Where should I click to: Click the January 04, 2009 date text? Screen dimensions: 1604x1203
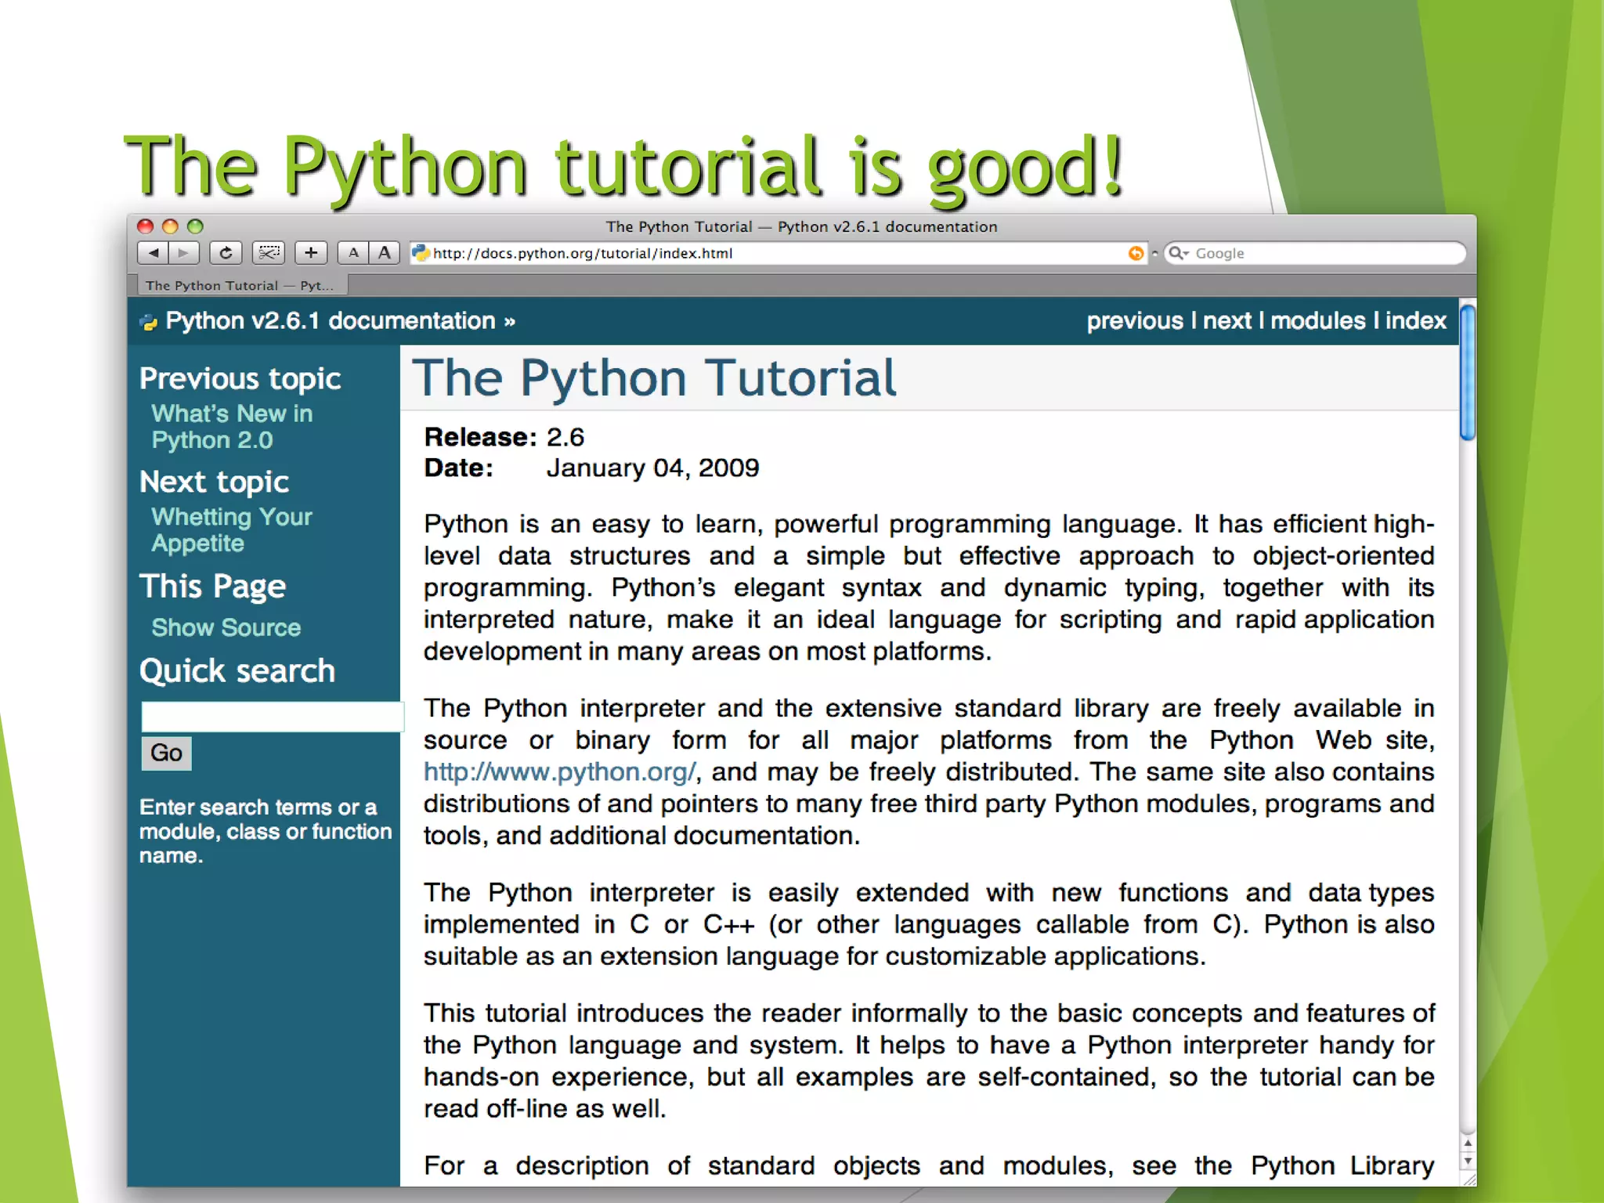click(652, 468)
